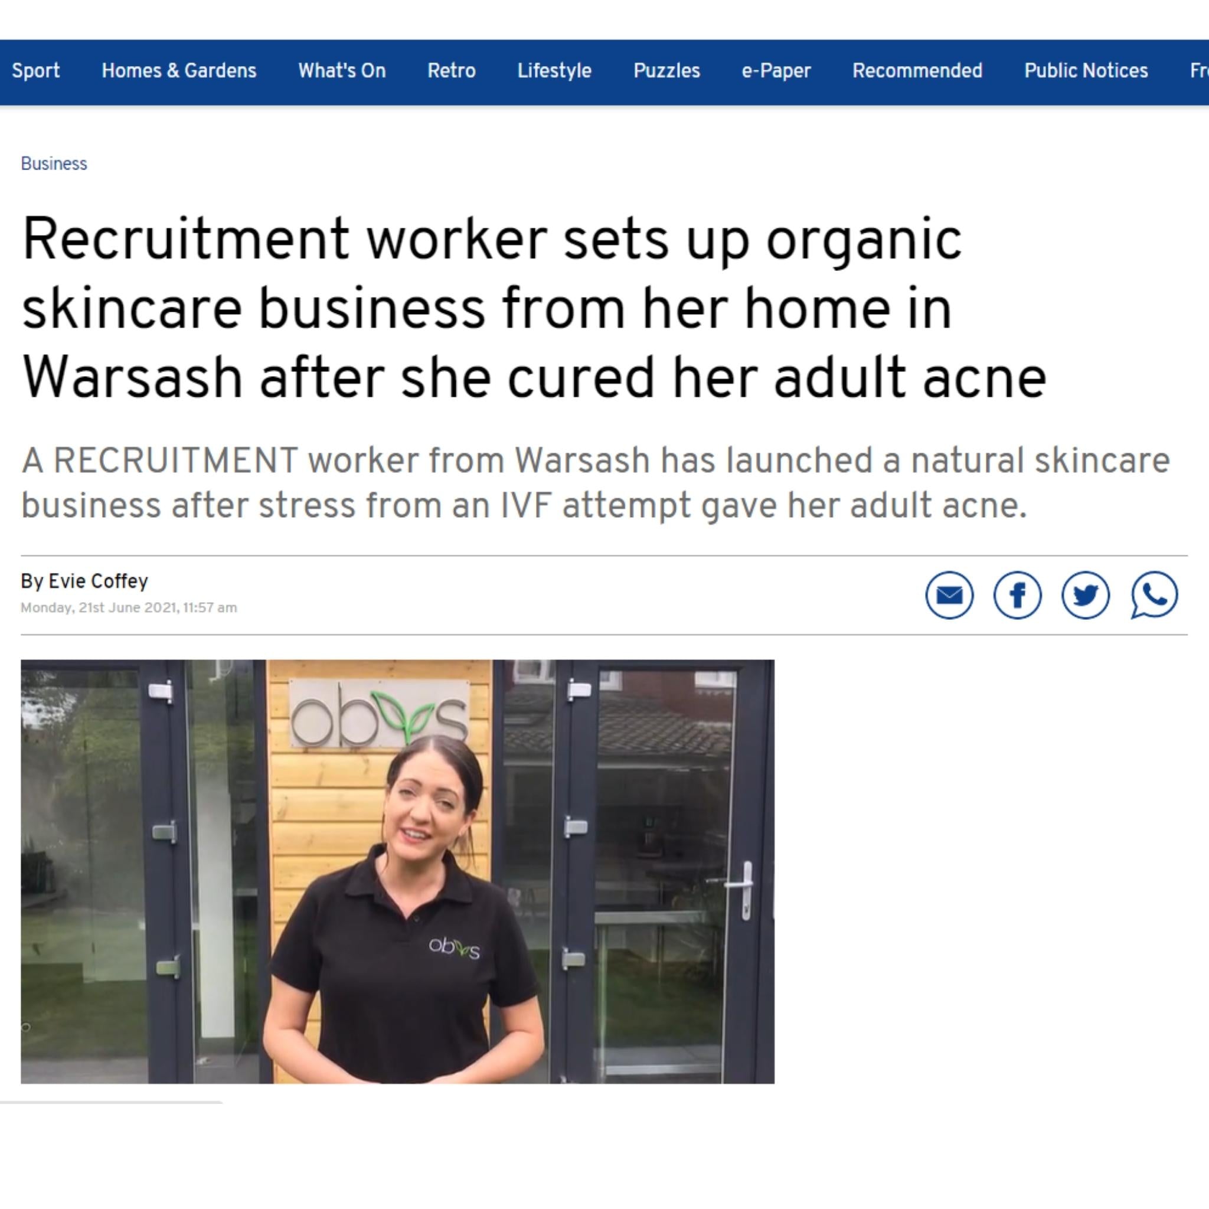This screenshot has height=1209, width=1209.
Task: Open the article photo of woman
Action: [x=397, y=871]
